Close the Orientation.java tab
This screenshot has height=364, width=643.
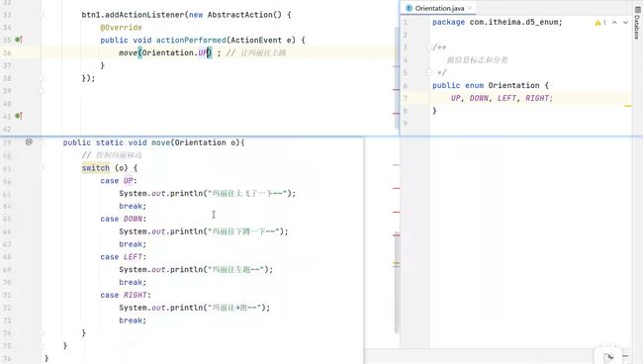470,8
